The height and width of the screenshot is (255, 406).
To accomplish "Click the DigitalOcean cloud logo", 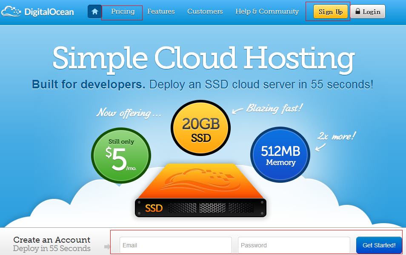I will tap(11, 11).
